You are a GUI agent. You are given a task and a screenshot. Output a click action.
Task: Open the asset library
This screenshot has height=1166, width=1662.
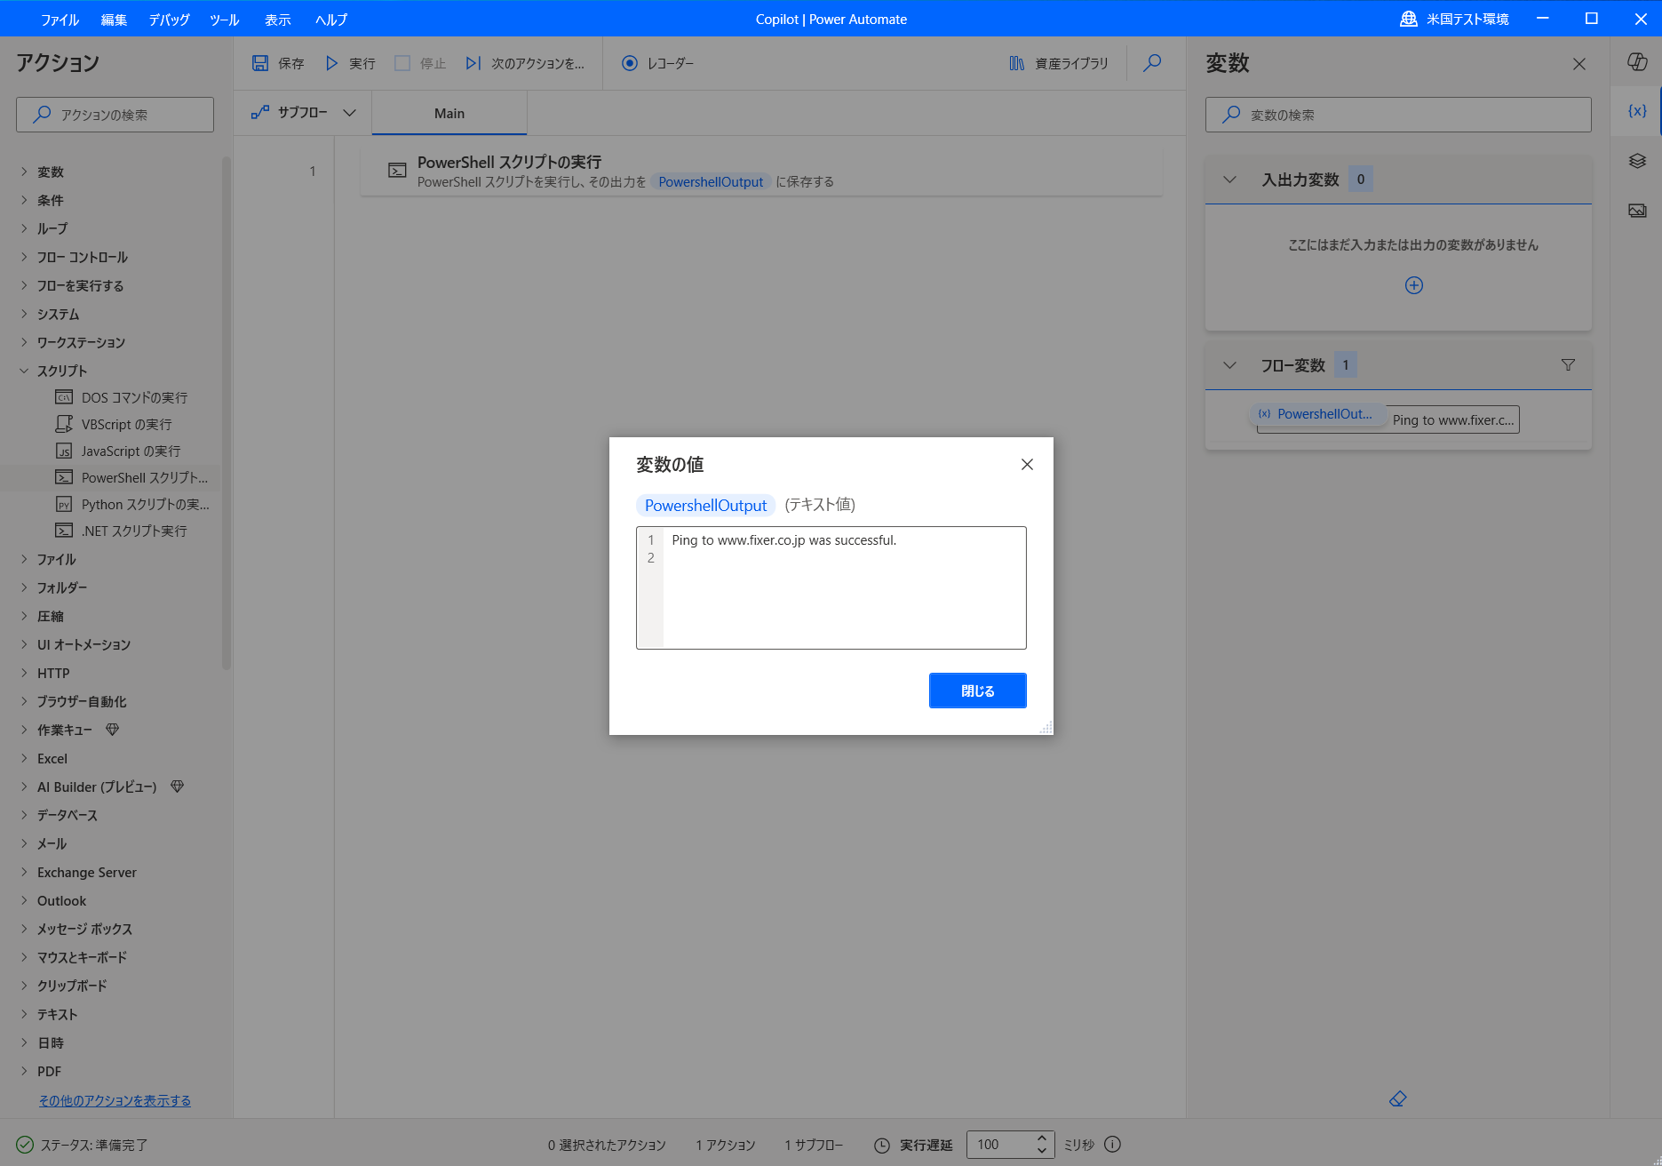(1058, 63)
